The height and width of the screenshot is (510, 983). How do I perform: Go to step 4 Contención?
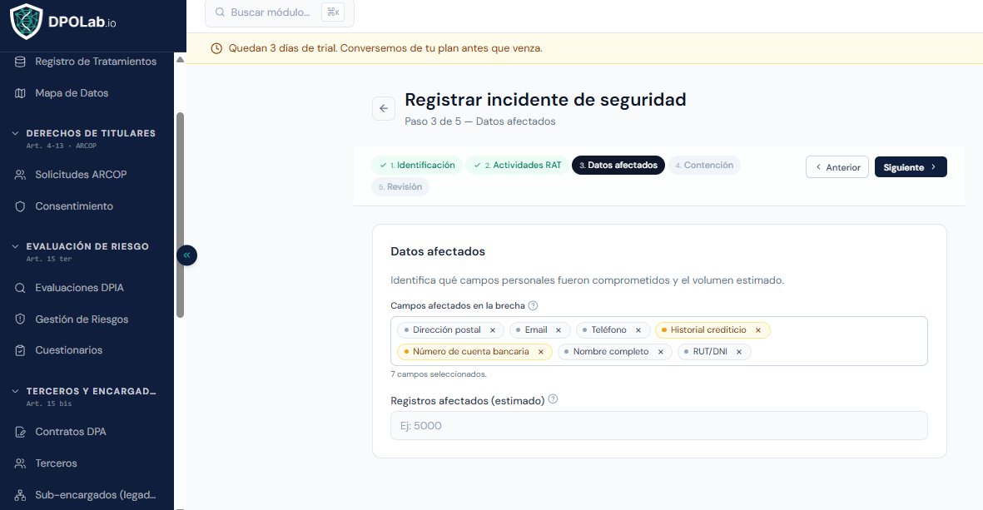pos(704,166)
